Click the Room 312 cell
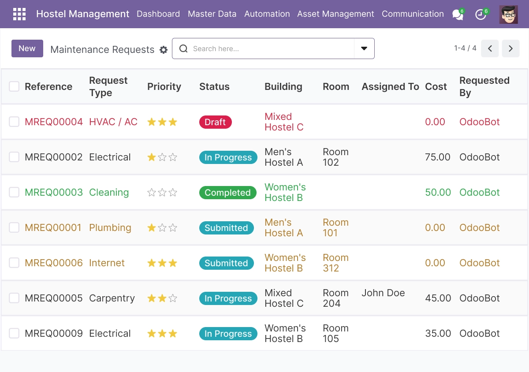 point(335,263)
